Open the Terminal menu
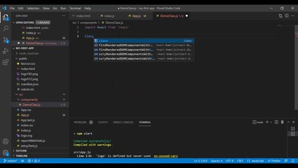This screenshot has width=298, height=168. tap(75, 8)
